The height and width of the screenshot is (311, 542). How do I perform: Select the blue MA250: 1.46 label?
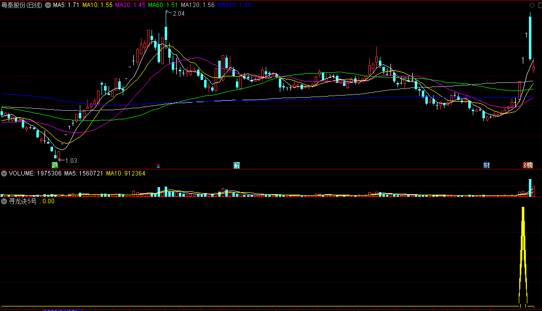coord(234,5)
